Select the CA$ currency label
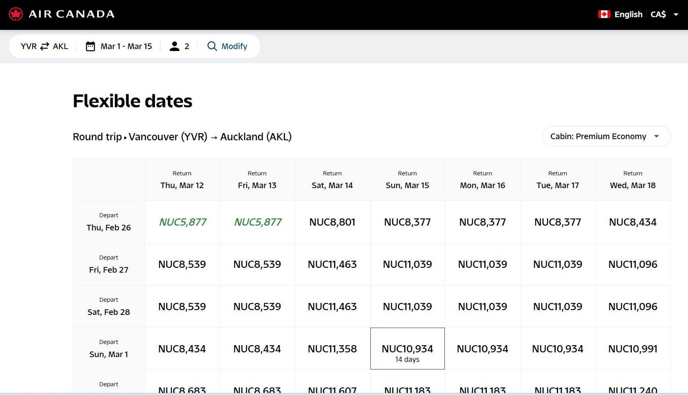The image size is (688, 395). click(658, 14)
